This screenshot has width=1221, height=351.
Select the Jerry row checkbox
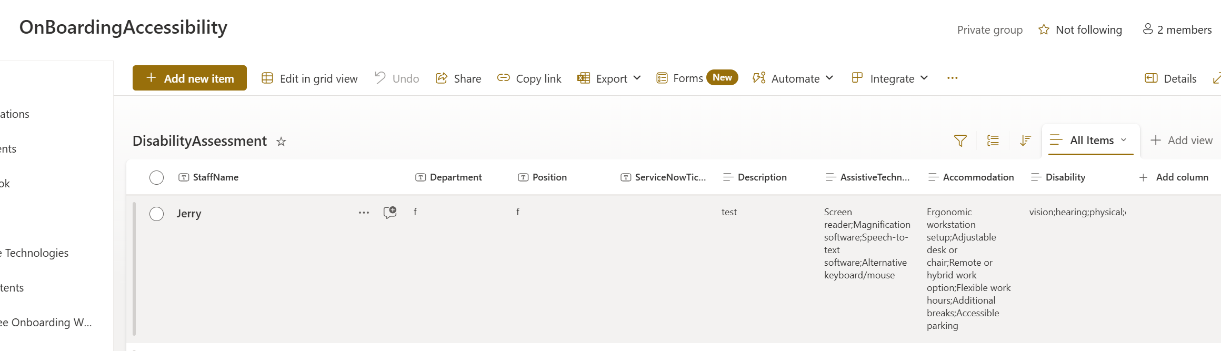(x=156, y=214)
